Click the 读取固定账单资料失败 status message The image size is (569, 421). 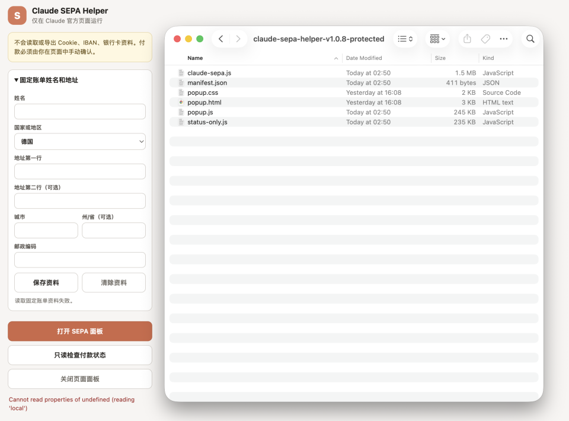tap(44, 301)
